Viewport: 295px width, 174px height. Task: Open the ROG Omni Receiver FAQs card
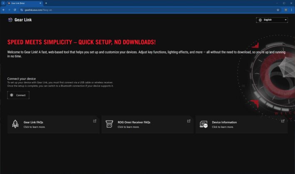pos(147,124)
